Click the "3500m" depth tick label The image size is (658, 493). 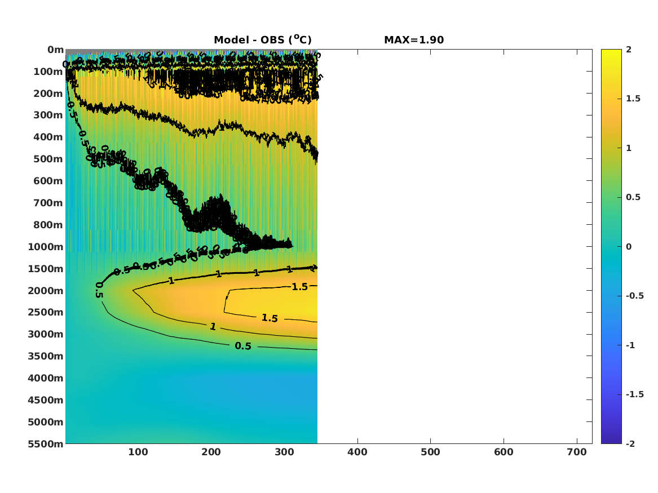46,356
